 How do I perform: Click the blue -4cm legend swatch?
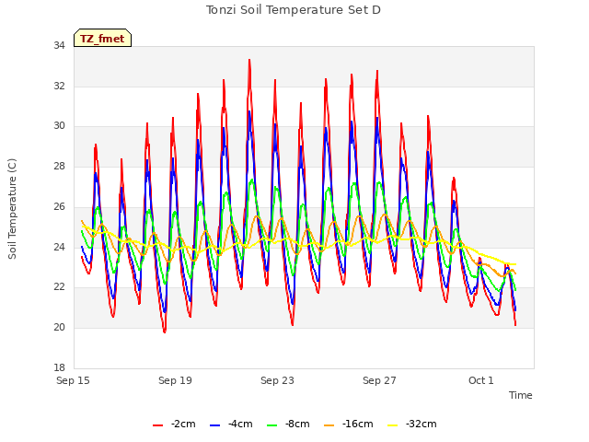tap(214, 425)
